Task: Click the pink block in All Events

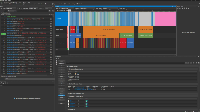Action: click(x=165, y=19)
